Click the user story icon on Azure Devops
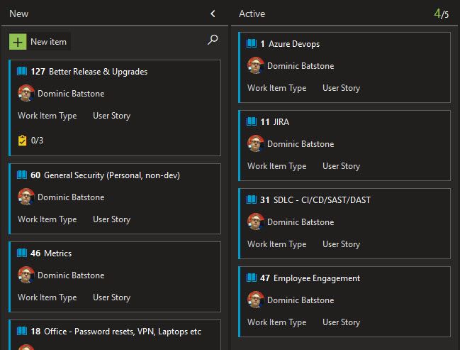Screen dimensions: 460x350 pos(252,43)
